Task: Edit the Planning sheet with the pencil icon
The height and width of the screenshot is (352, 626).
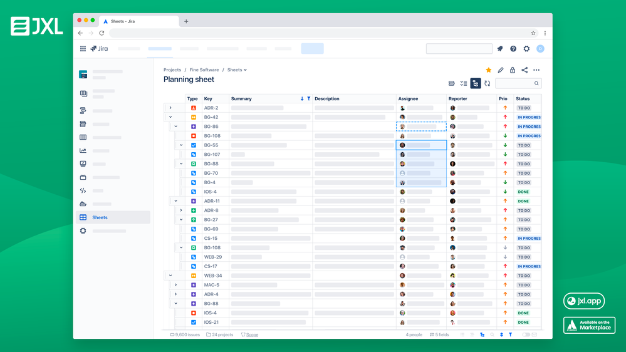Action: click(x=501, y=70)
